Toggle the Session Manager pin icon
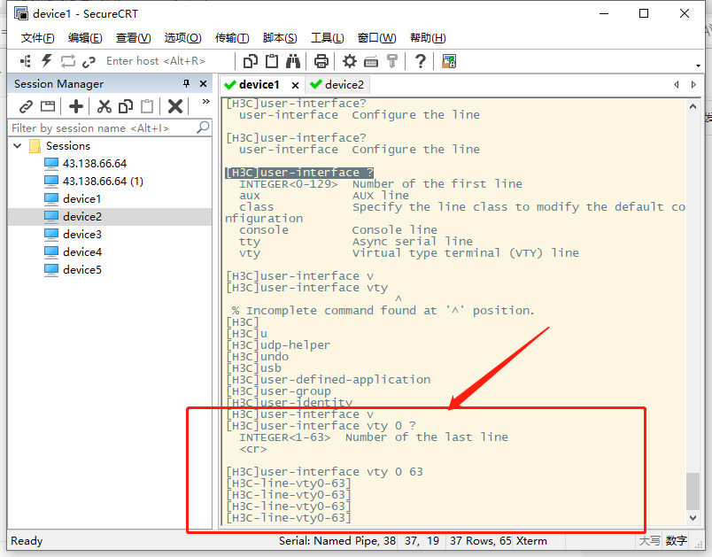The height and width of the screenshot is (557, 712). (x=186, y=83)
